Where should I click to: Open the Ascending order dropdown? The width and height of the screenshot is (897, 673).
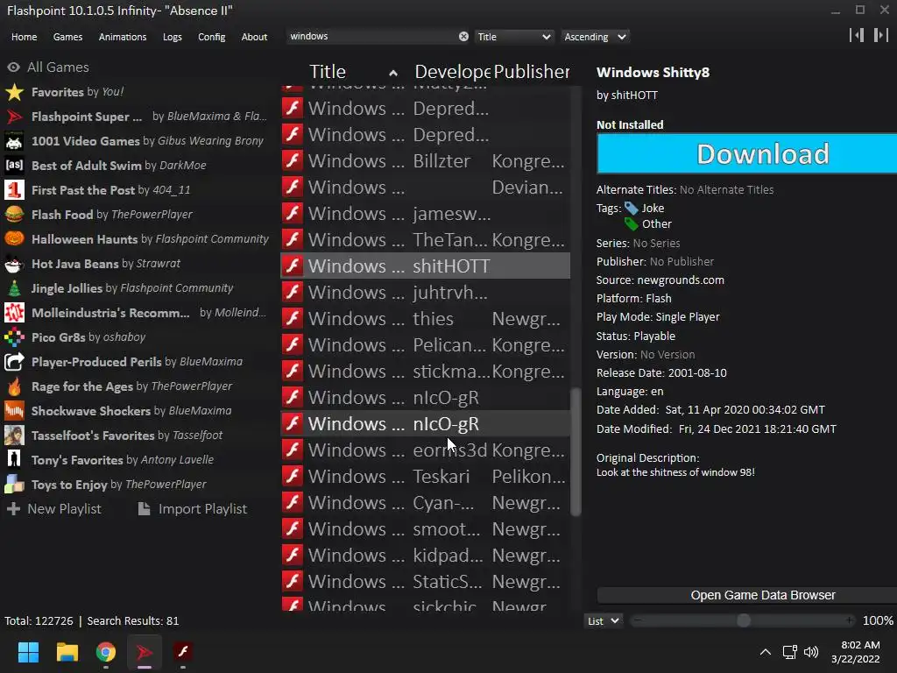595,37
